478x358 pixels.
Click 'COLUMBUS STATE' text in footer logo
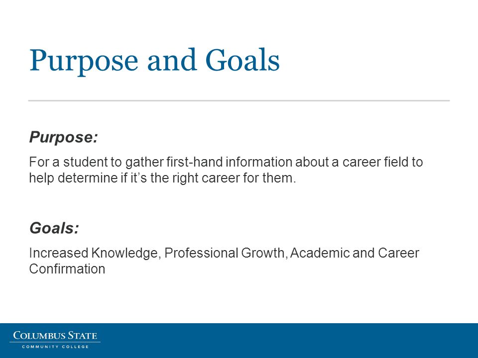click(x=55, y=336)
